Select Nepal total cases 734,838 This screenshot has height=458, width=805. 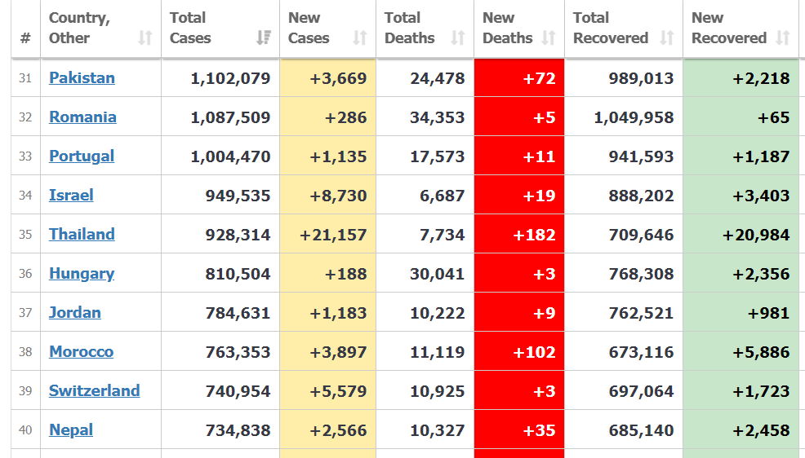(238, 430)
